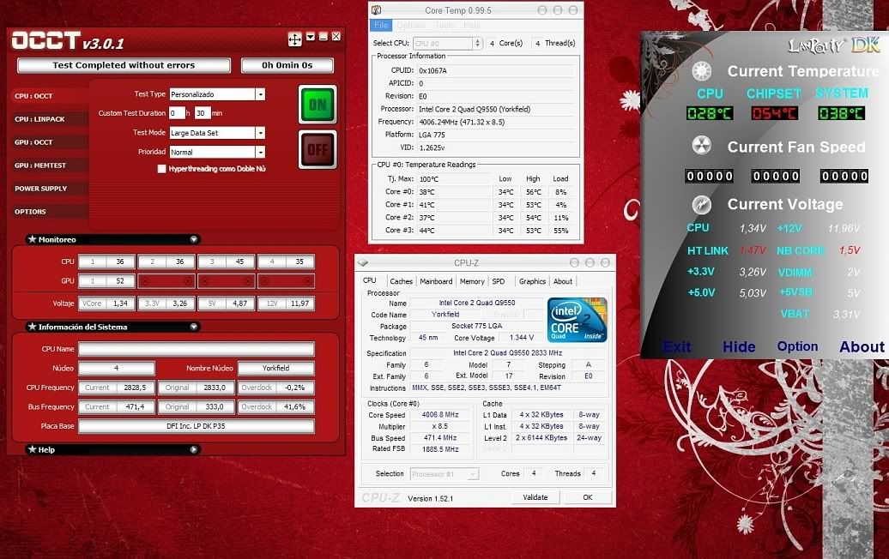The width and height of the screenshot is (889, 559).
Task: Select the POWER SUPPLY tab in OCCT
Action: click(x=49, y=189)
